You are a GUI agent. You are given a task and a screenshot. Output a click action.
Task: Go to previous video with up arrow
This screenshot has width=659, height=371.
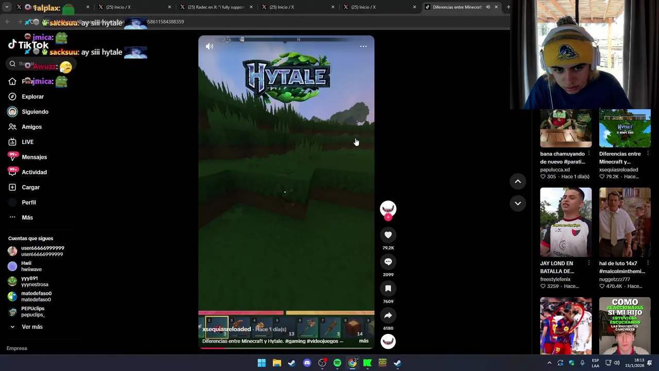point(518,181)
